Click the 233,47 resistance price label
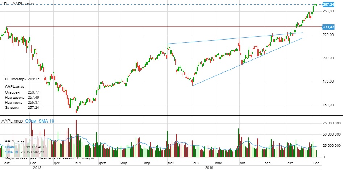The width and height of the screenshot is (343, 170). click(328, 27)
